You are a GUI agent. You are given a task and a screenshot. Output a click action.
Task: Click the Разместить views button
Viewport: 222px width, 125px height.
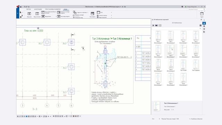(x=93, y=15)
